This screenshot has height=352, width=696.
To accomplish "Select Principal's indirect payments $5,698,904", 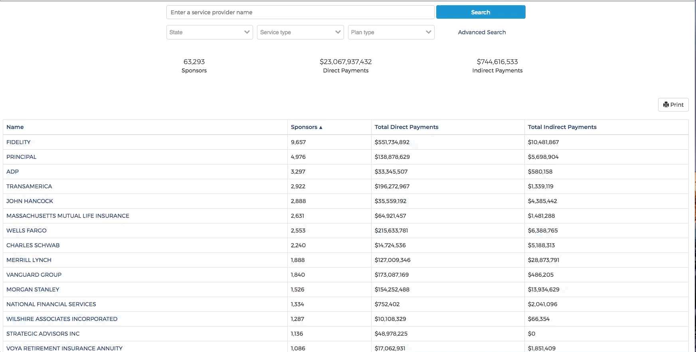I will coord(543,157).
